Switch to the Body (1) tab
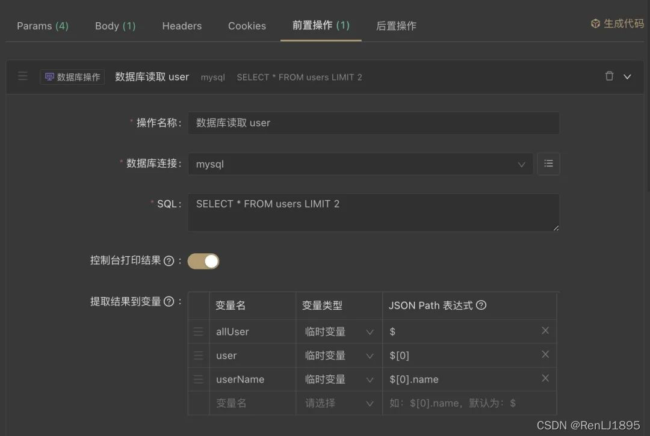 click(x=115, y=26)
